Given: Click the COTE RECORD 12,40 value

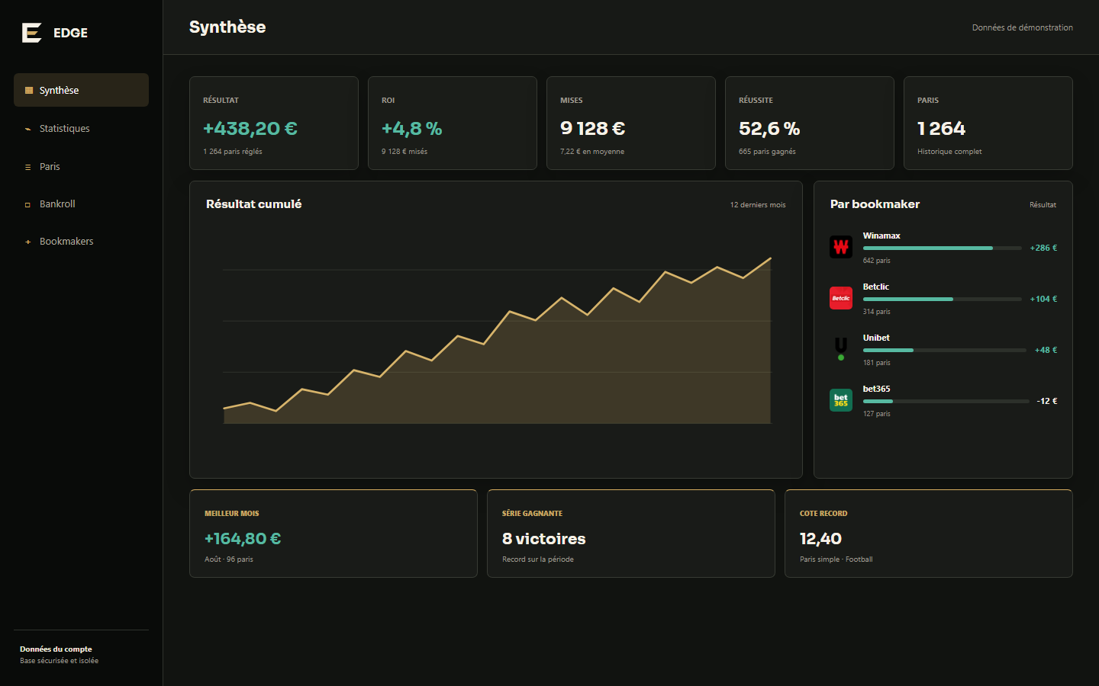Looking at the screenshot, I should (820, 539).
